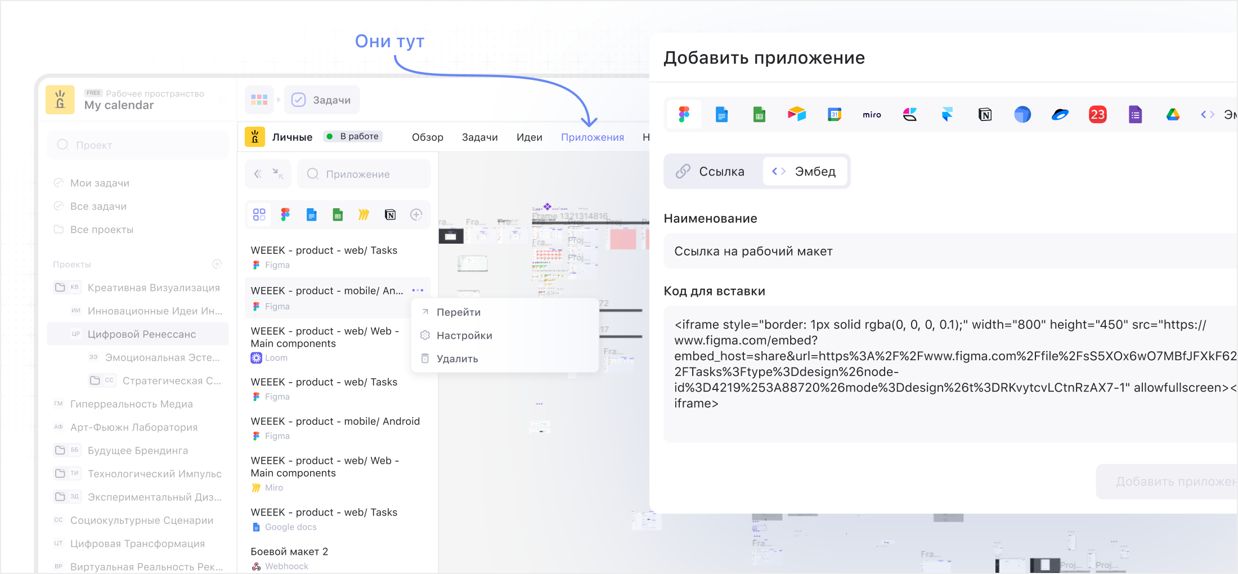Expand the Стратегическая С... folder
The width and height of the screenshot is (1238, 574).
[95, 380]
